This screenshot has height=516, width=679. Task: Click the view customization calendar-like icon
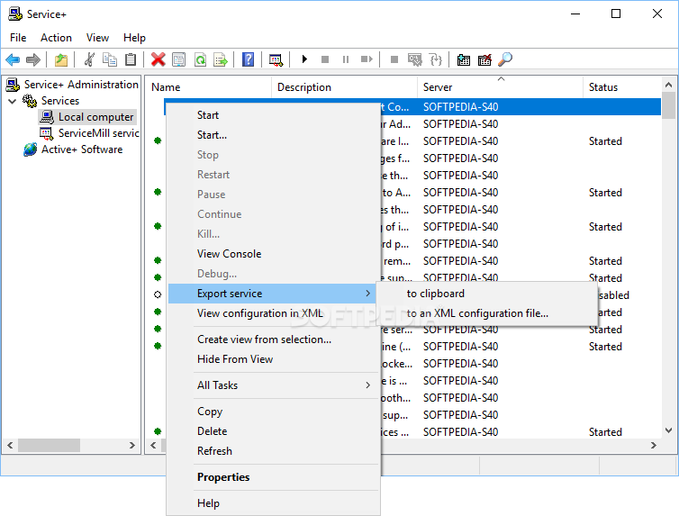pyautogui.click(x=276, y=59)
